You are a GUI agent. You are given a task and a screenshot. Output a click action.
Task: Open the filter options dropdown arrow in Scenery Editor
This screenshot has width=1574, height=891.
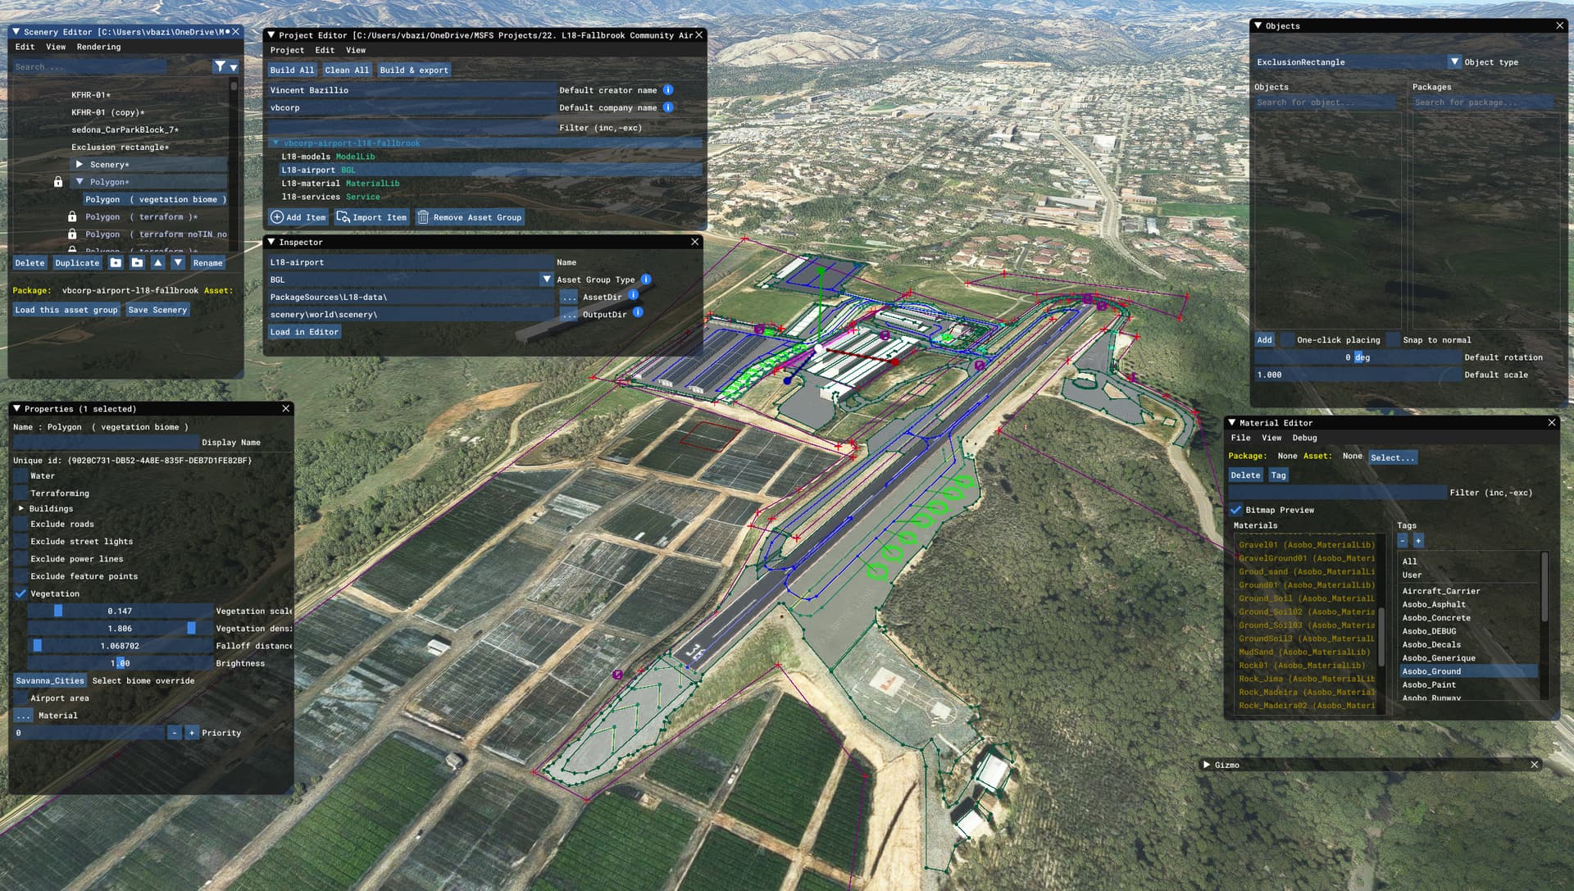click(234, 67)
